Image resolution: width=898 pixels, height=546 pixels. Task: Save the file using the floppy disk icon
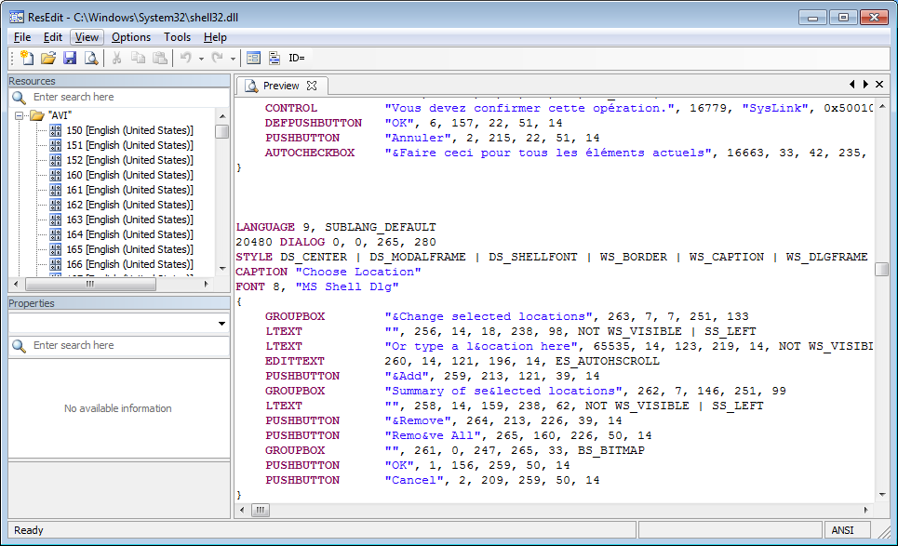(70, 59)
